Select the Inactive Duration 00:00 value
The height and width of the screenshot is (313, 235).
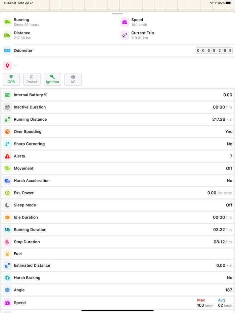(222, 107)
